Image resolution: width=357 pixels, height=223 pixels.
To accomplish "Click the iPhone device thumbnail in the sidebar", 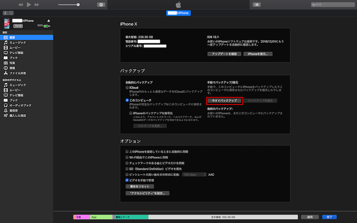I will (x=7, y=23).
